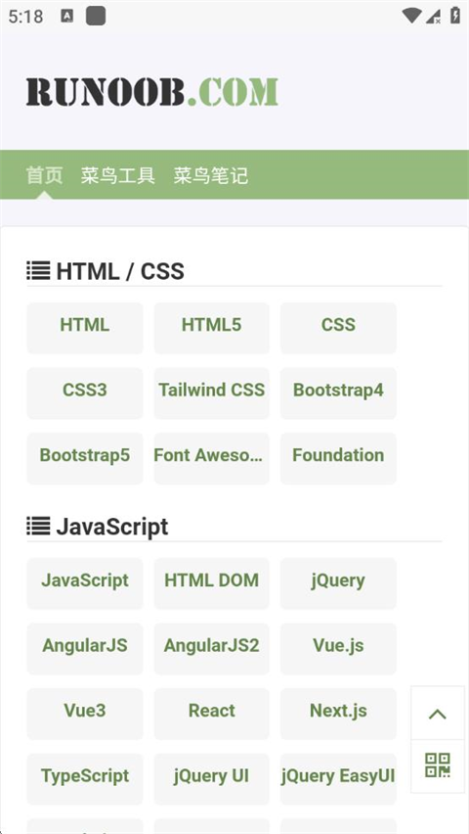The image size is (469, 834).
Task: Open the QR code icon
Action: click(437, 765)
